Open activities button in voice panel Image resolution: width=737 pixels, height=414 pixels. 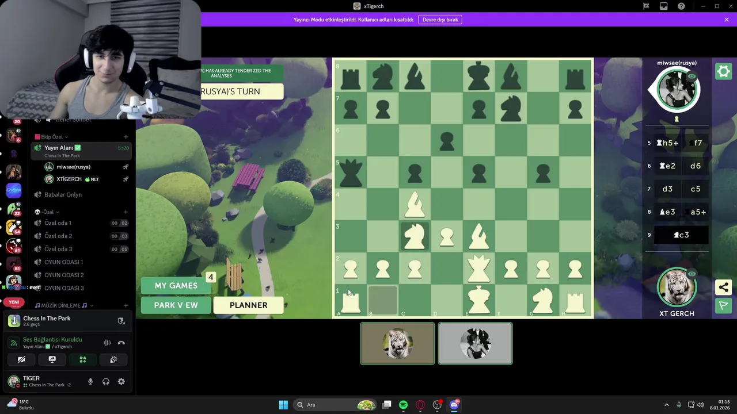click(x=83, y=359)
